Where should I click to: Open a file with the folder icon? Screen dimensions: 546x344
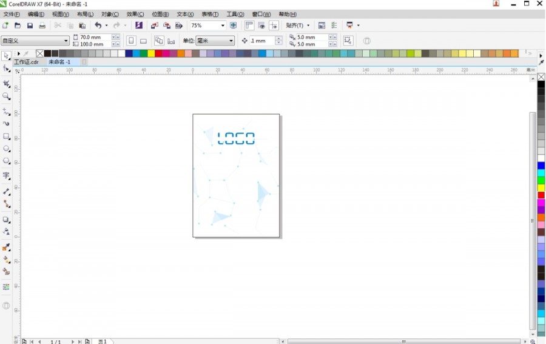18,25
